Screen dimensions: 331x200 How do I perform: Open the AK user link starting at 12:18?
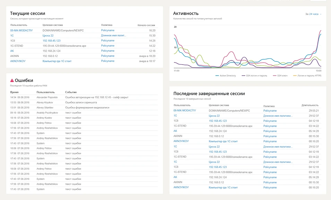tap(12, 51)
